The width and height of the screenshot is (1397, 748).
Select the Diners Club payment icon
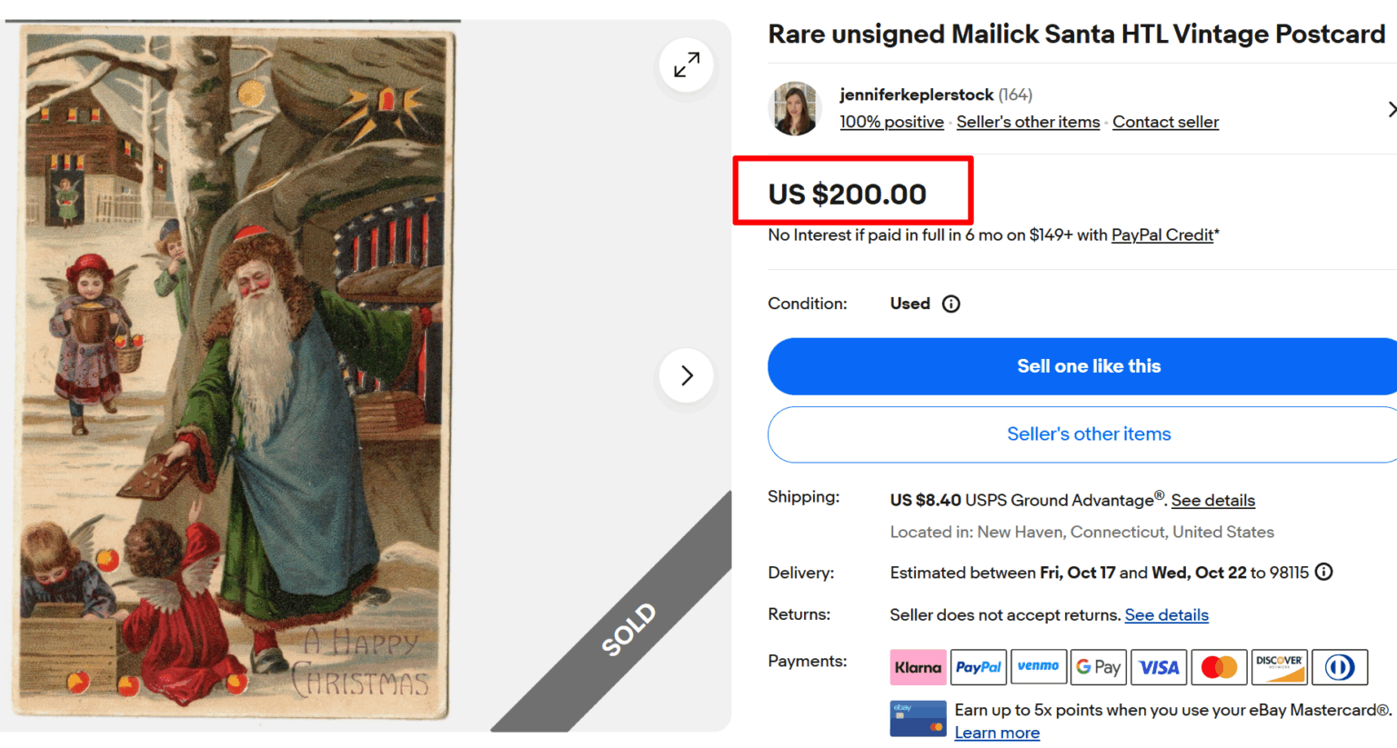point(1339,666)
